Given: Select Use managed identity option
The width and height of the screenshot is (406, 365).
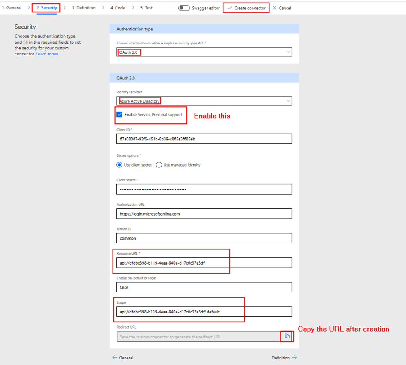Looking at the screenshot, I should [x=159, y=165].
